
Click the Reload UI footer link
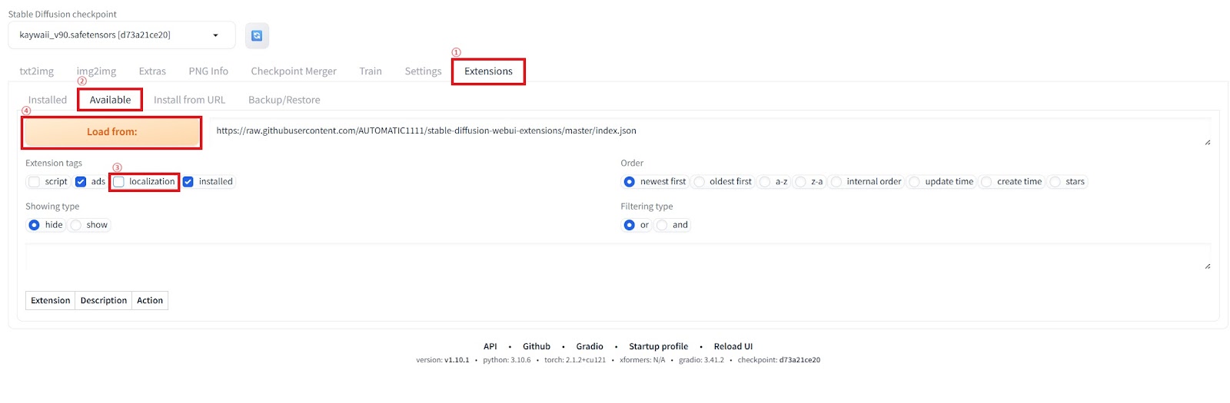pos(733,346)
